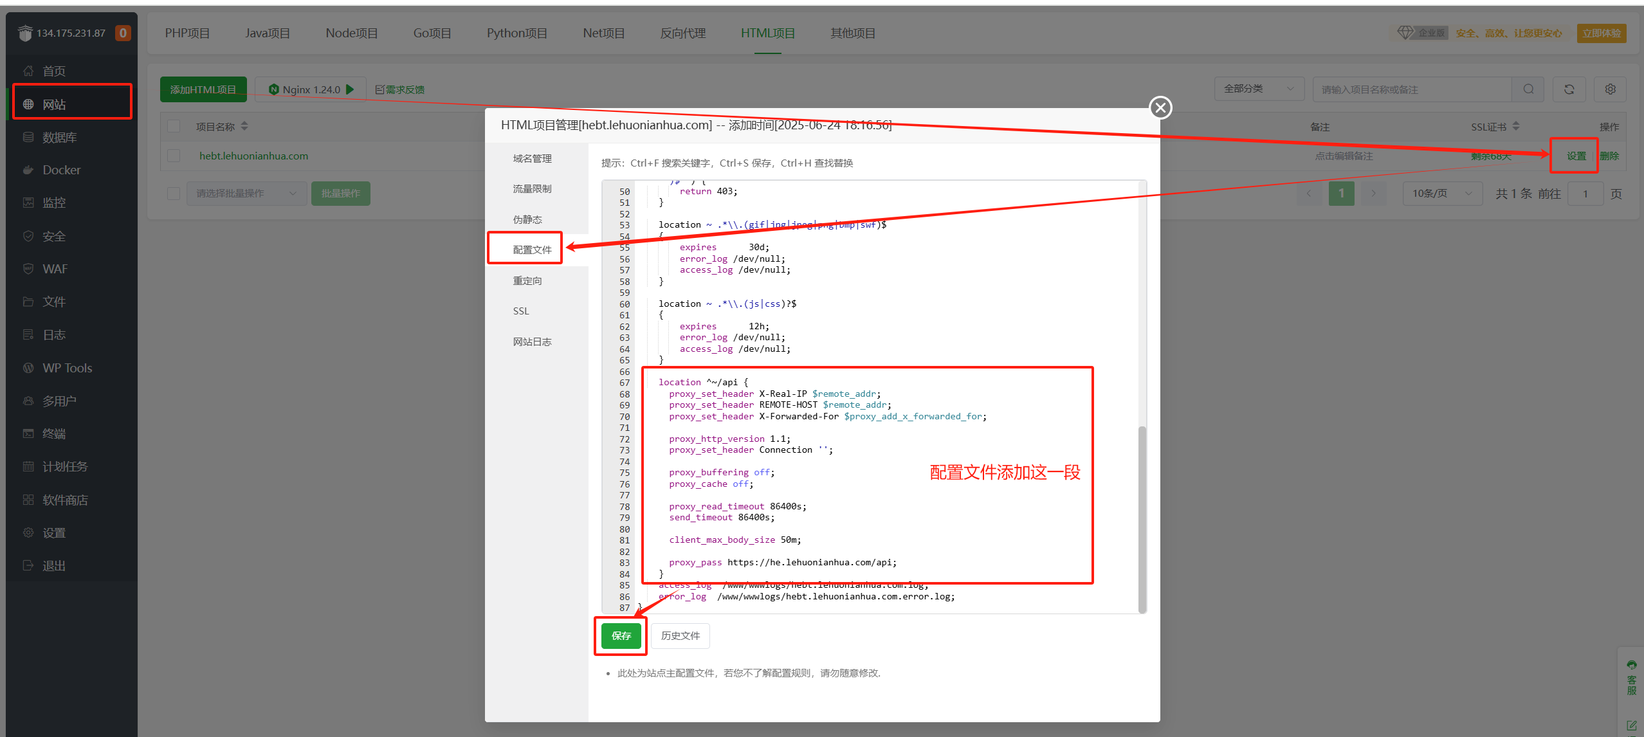The image size is (1644, 737).
Task: Open 网站日志 in dialog menu
Action: pyautogui.click(x=532, y=341)
